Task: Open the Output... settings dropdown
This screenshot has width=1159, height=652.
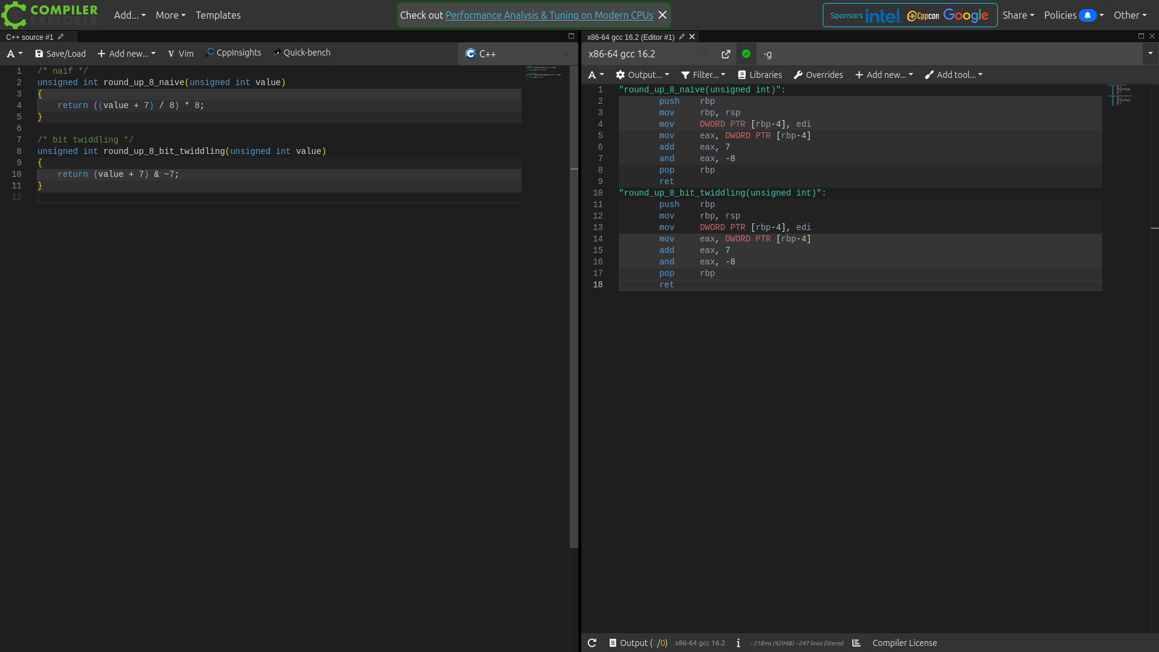Action: (642, 75)
